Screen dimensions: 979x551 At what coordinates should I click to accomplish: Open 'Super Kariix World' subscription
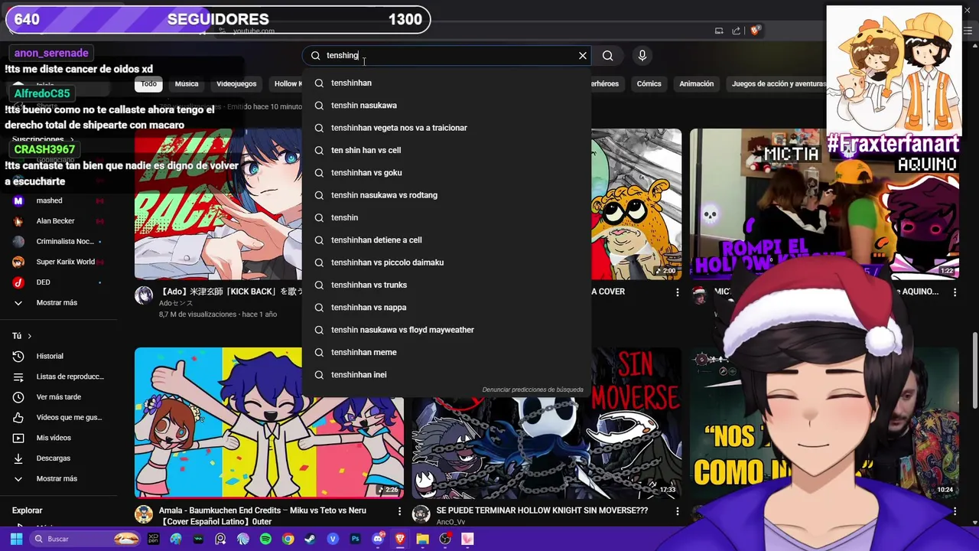pyautogui.click(x=58, y=262)
